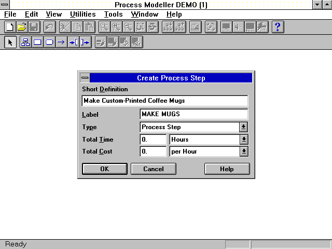Expand the Type dropdown list
The width and height of the screenshot is (332, 249).
[243, 127]
